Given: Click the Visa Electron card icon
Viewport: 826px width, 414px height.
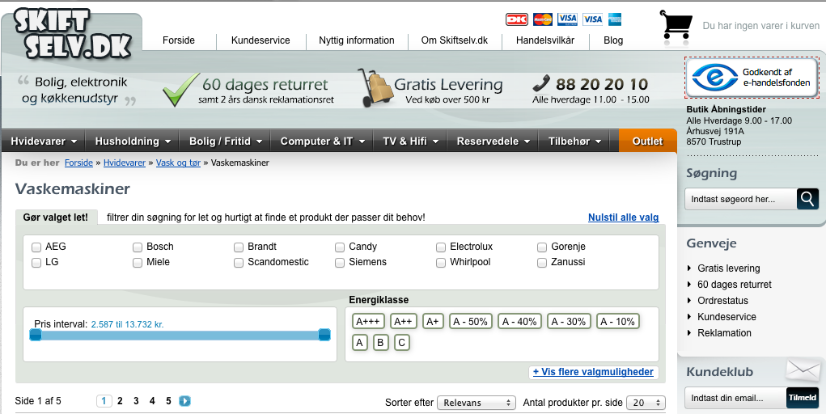Looking at the screenshot, I should pyautogui.click(x=567, y=19).
